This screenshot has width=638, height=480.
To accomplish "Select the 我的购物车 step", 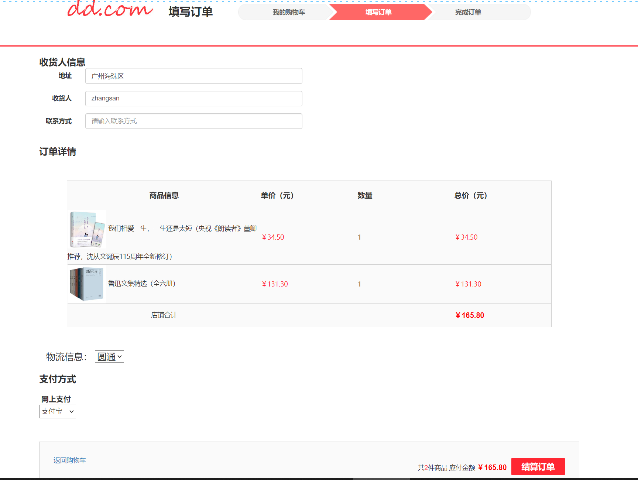I will coord(288,12).
